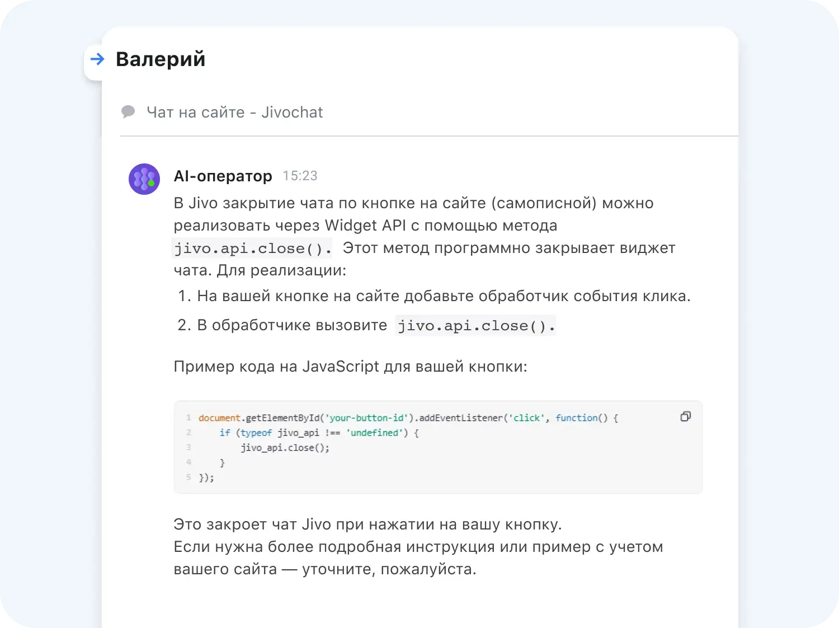Click list item 1 about the click handler
Image resolution: width=839 pixels, height=628 pixels.
tap(444, 296)
